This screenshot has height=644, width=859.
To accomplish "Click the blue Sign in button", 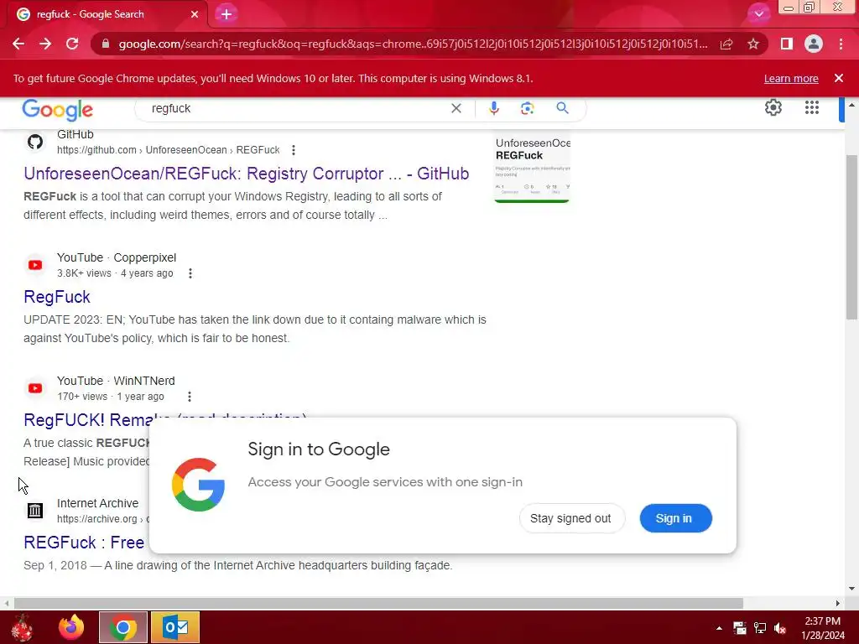I will (675, 518).
